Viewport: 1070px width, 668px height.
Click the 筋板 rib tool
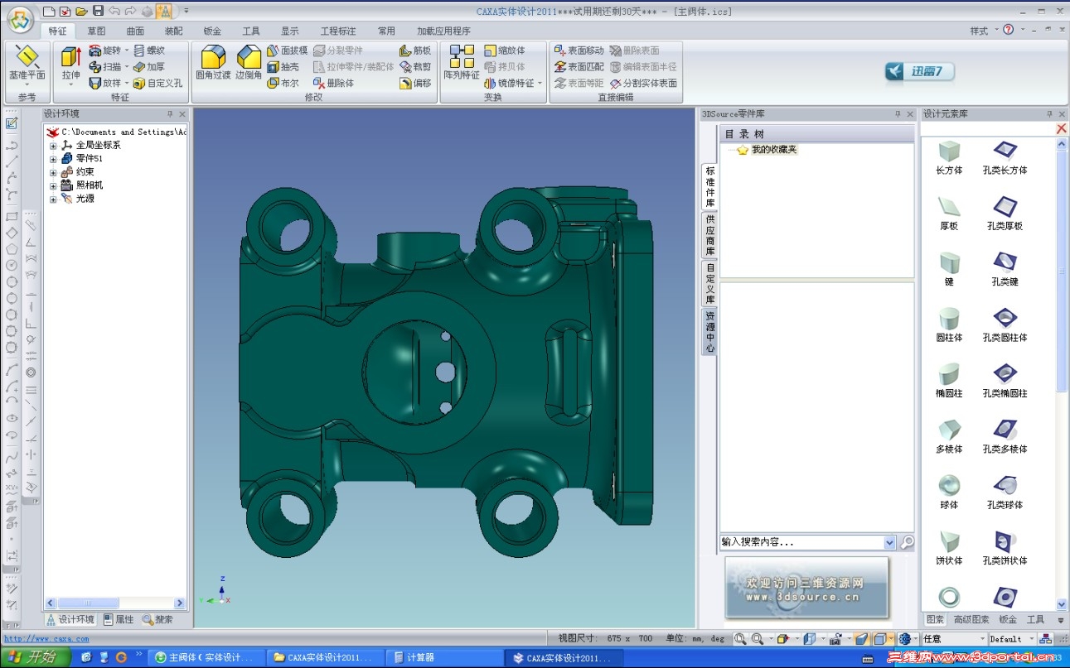point(415,50)
